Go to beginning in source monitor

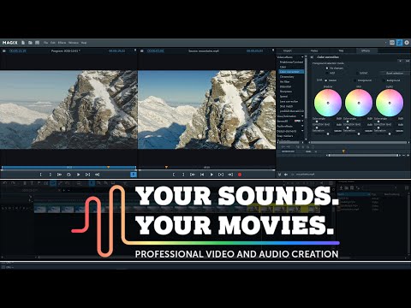point(202,175)
